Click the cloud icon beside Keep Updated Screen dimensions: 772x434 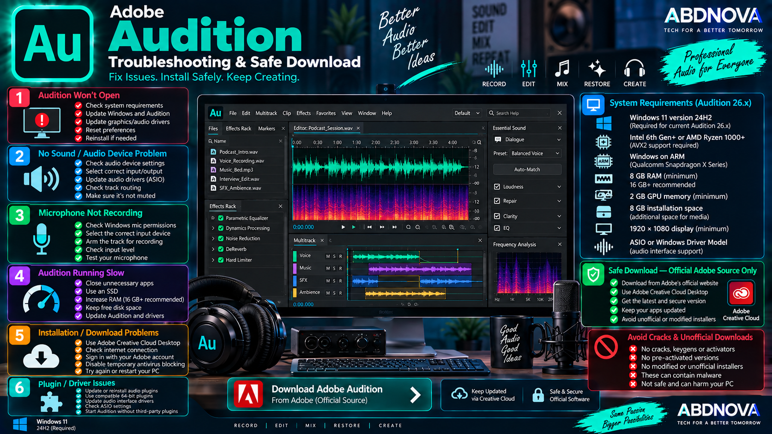[x=459, y=394]
